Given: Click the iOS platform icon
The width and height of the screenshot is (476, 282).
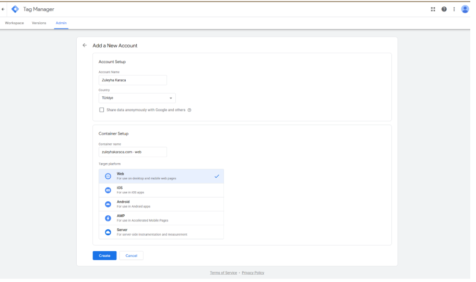Looking at the screenshot, I should (x=108, y=190).
